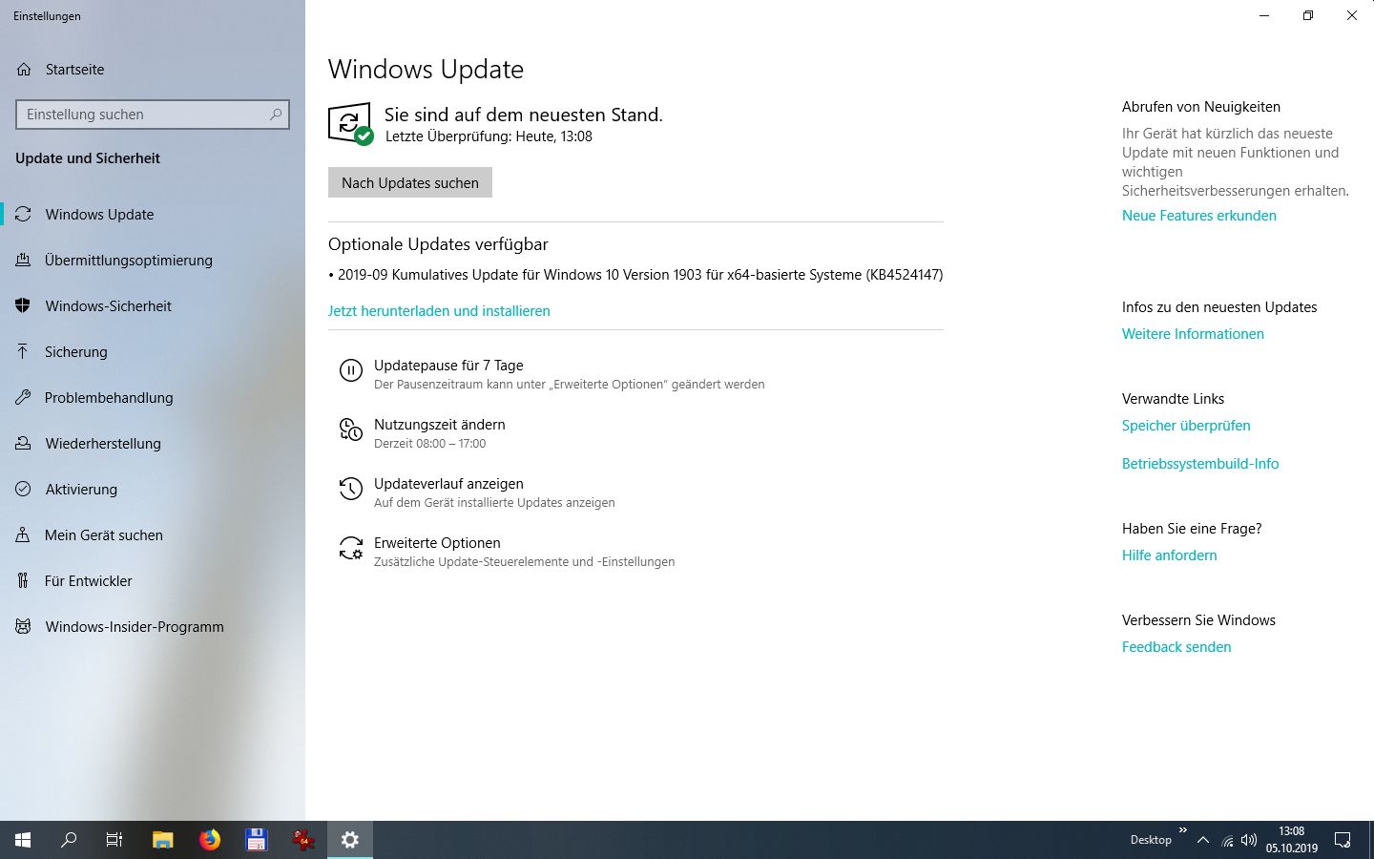Click the pause icon beside Updatepause
The width and height of the screenshot is (1374, 859).
pos(351,371)
